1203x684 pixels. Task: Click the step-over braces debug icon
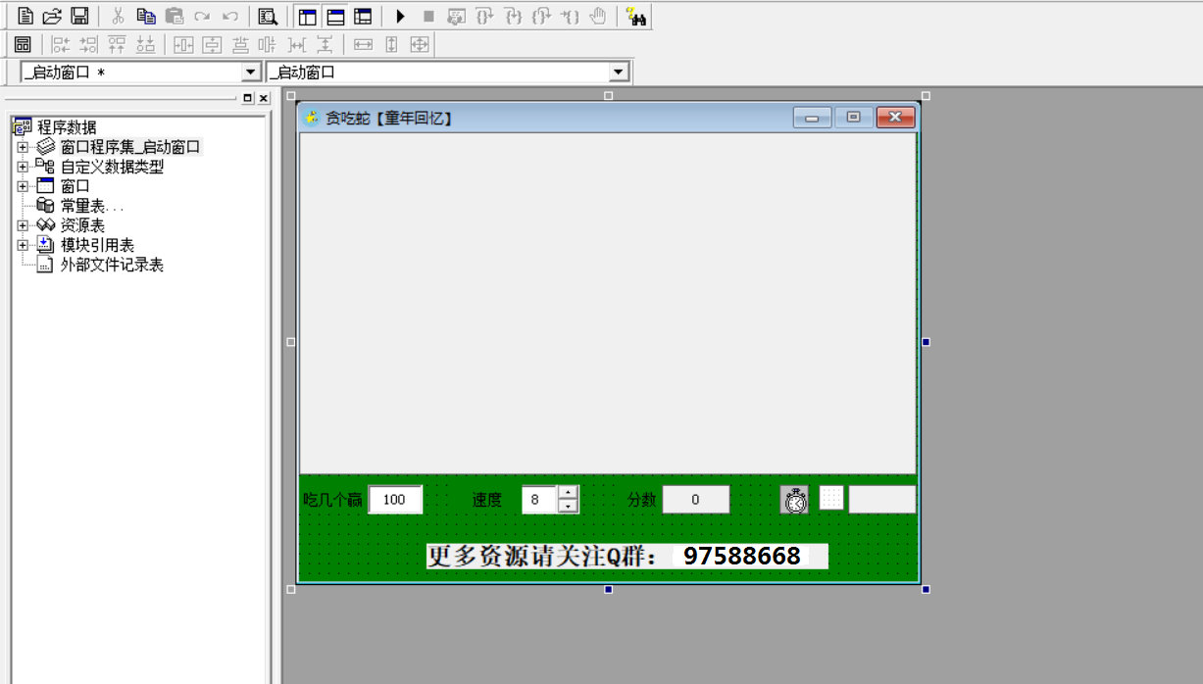(x=484, y=16)
